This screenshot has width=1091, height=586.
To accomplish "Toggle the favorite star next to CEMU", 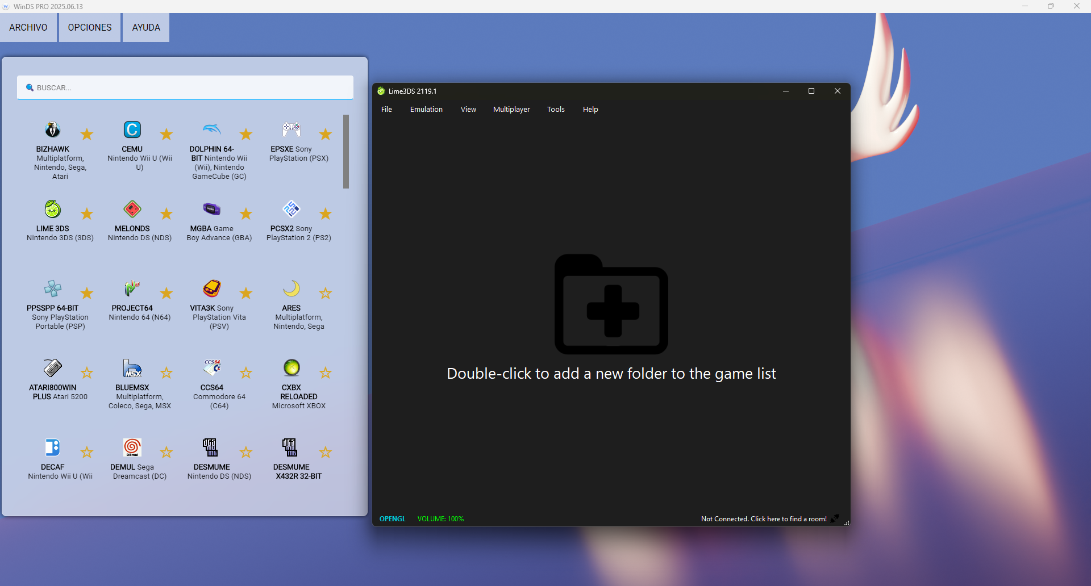I will [x=166, y=134].
